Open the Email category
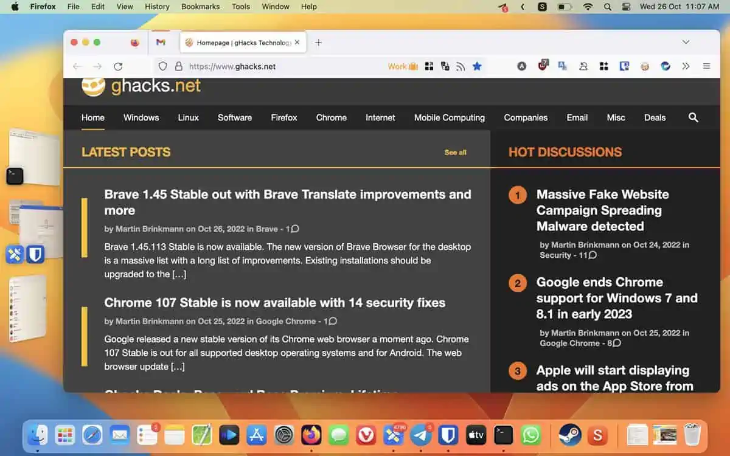This screenshot has height=456, width=730. pos(577,117)
